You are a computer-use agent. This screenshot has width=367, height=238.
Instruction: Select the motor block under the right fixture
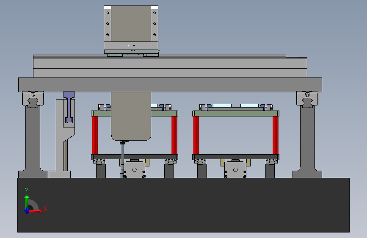(x=235, y=169)
